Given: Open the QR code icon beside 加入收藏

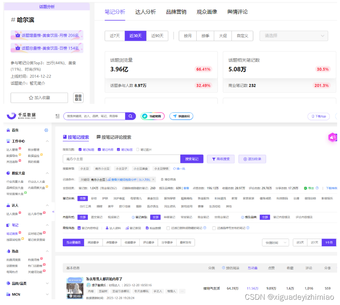Looking at the screenshot, I should [78, 98].
